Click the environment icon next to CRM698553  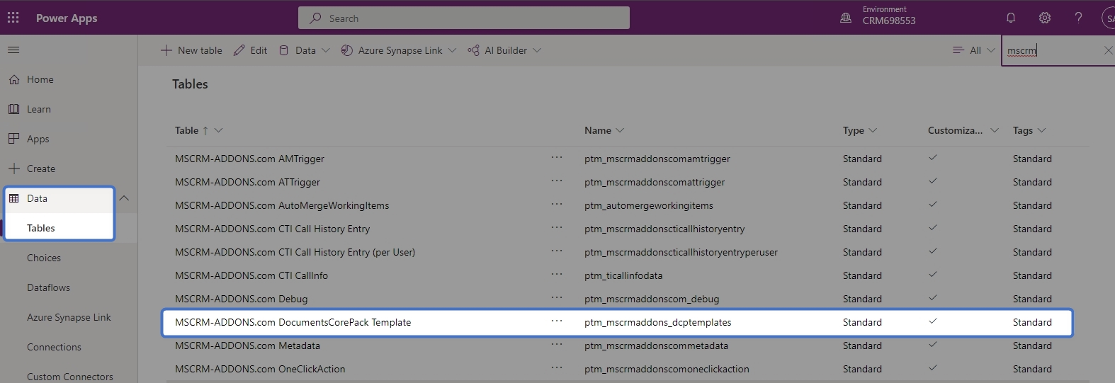tap(846, 18)
